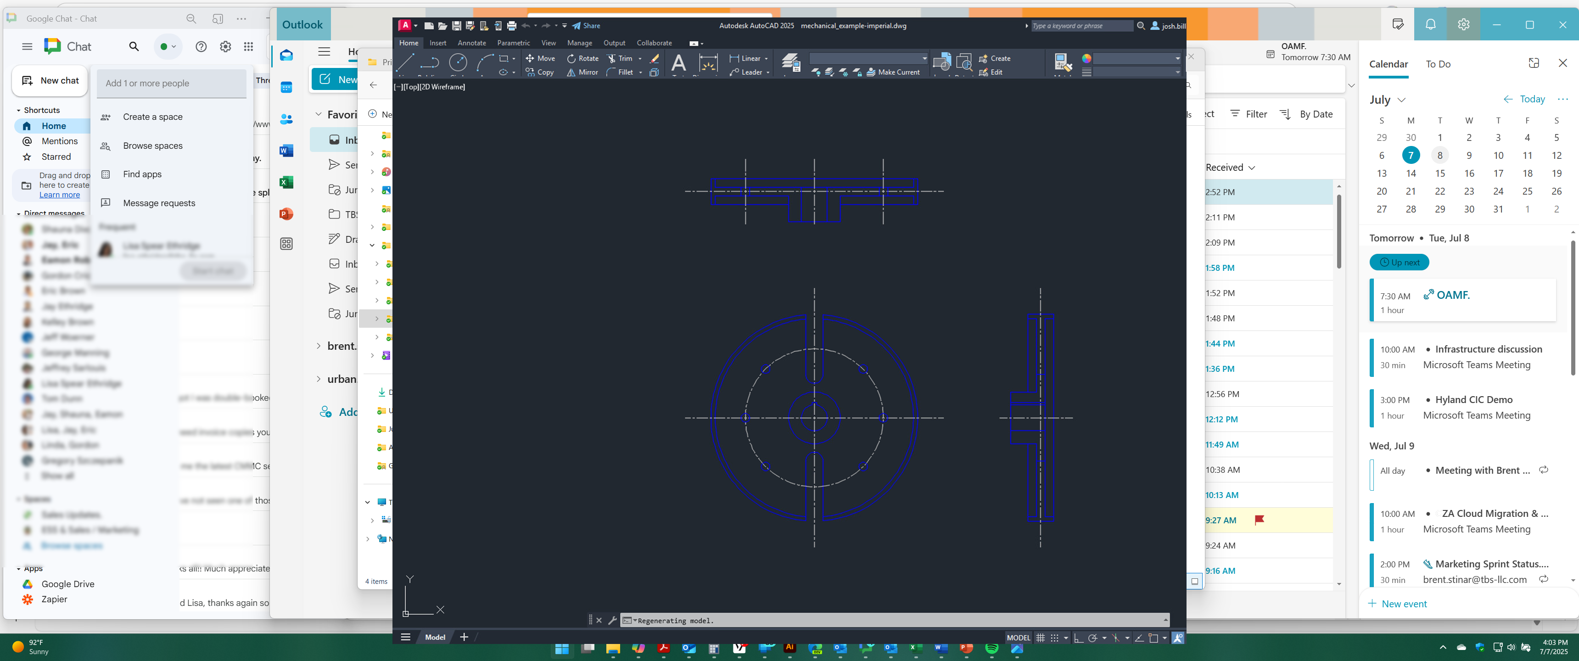The image size is (1579, 661).
Task: Click the Outlook message list scrollbar
Action: click(x=1339, y=232)
